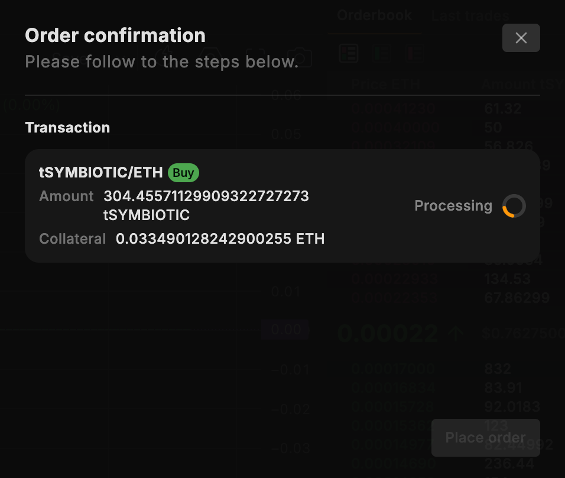Screen dimensions: 565x478
Task: Close the Order confirmation dialog
Action: (x=521, y=38)
